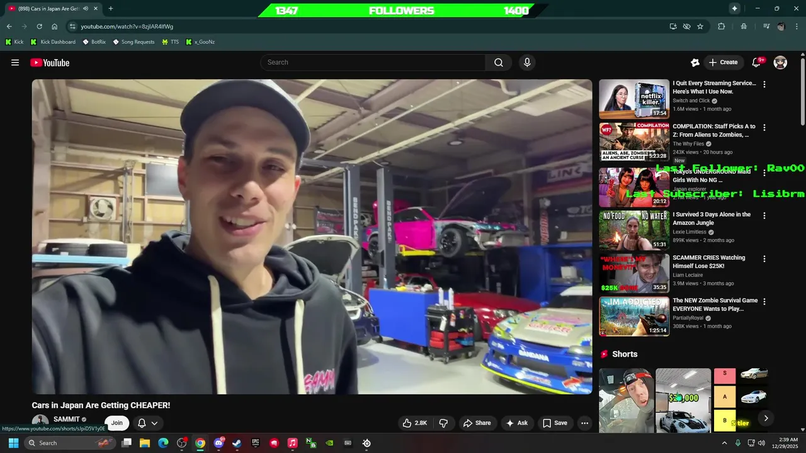The height and width of the screenshot is (453, 806).
Task: Open the Chrome extensions puzzle icon
Action: point(722,26)
